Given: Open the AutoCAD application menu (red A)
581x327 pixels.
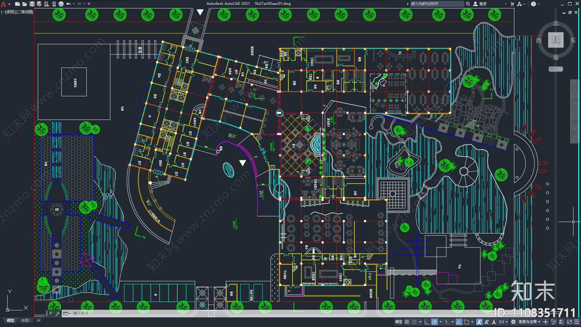Looking at the screenshot, I should pos(3,4).
